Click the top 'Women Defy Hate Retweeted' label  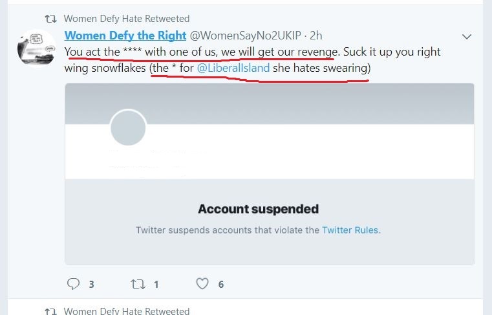click(126, 18)
